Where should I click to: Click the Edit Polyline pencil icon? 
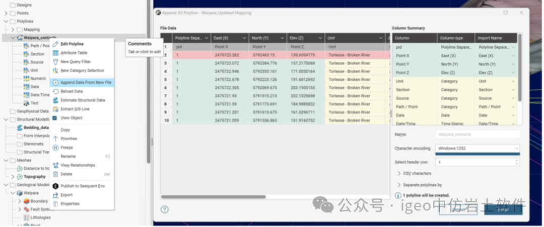55,44
